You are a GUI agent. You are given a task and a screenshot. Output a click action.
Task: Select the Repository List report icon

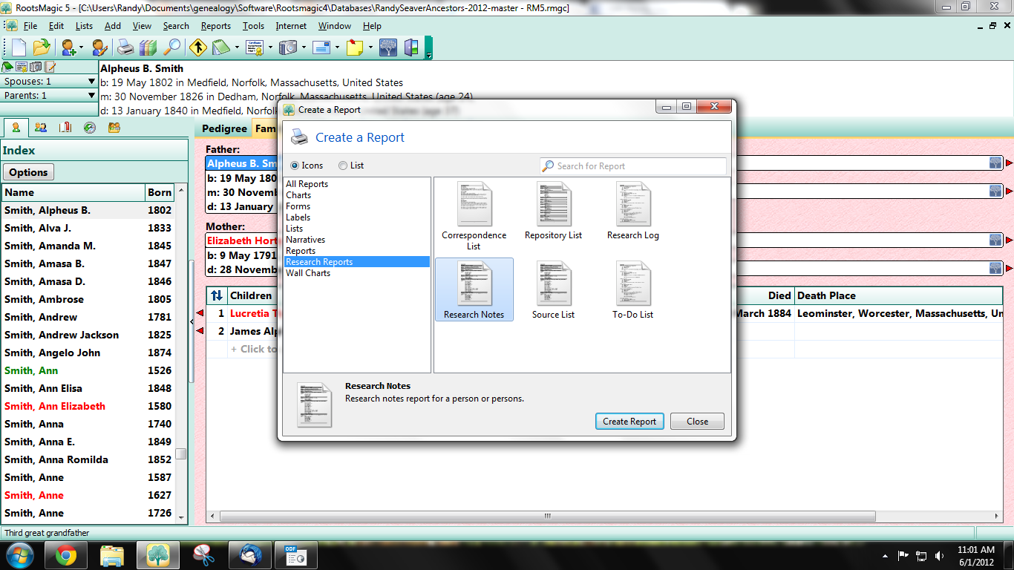pyautogui.click(x=553, y=212)
